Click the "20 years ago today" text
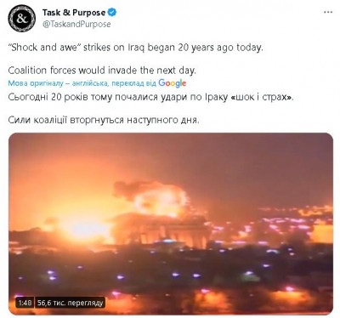 [x=221, y=48]
